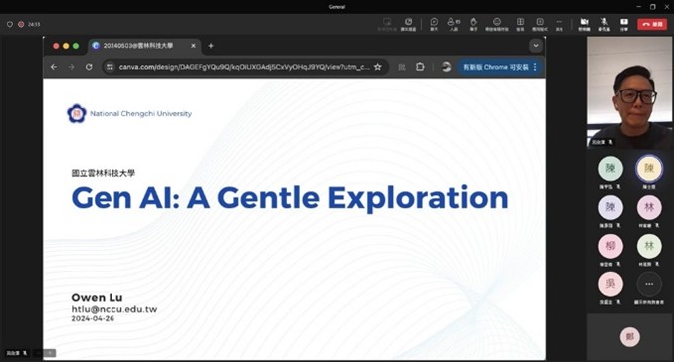Open a new Chrome tab
Screen dimensions: 674x362
coord(211,46)
